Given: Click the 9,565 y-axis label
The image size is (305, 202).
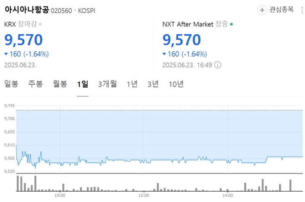Looking at the screenshot, I should tap(10, 158).
